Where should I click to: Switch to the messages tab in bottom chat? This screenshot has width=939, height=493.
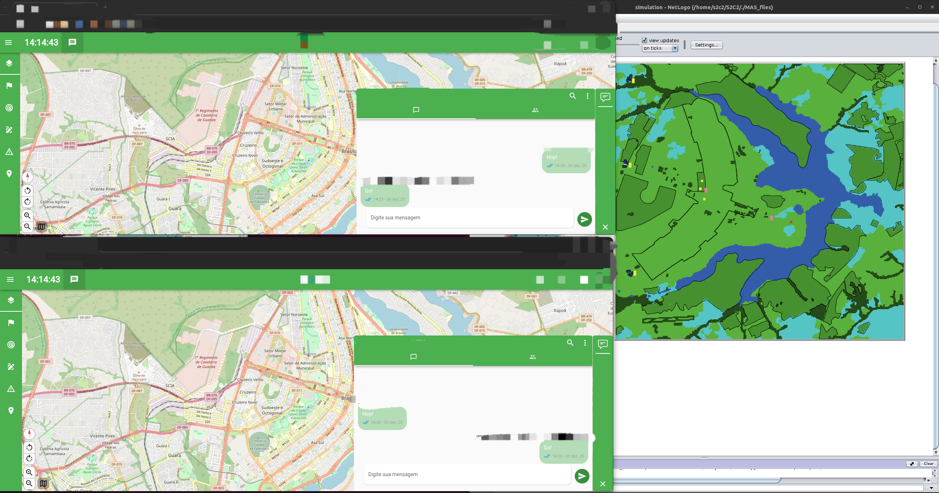point(413,357)
